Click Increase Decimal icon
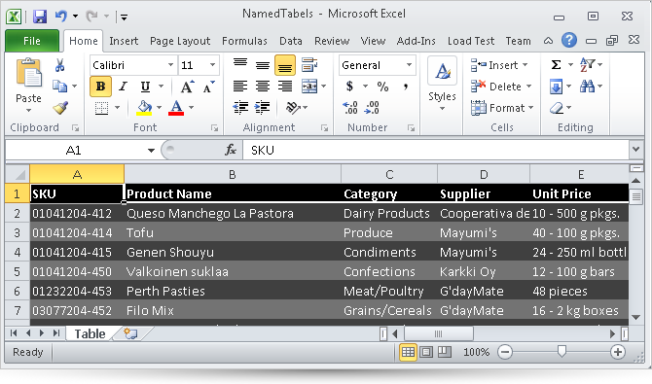The image size is (652, 384). click(x=350, y=108)
